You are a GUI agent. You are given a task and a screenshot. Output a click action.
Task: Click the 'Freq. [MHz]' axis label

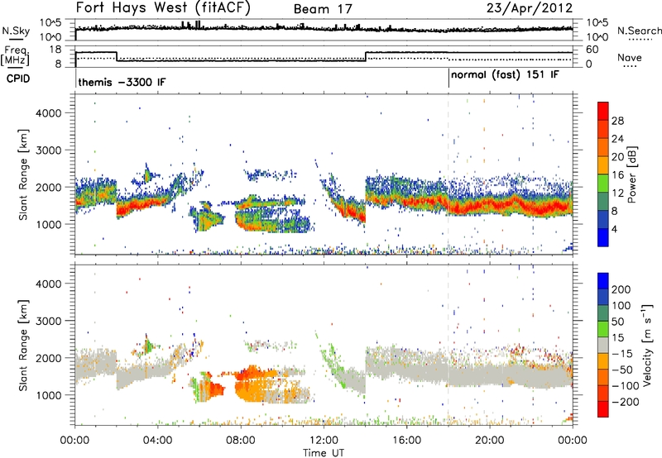pos(16,56)
